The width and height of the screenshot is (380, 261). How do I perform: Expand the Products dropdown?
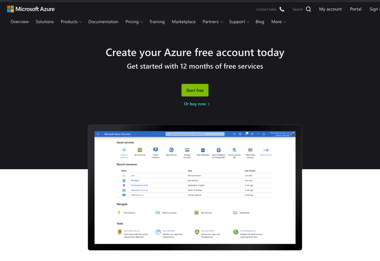click(71, 22)
